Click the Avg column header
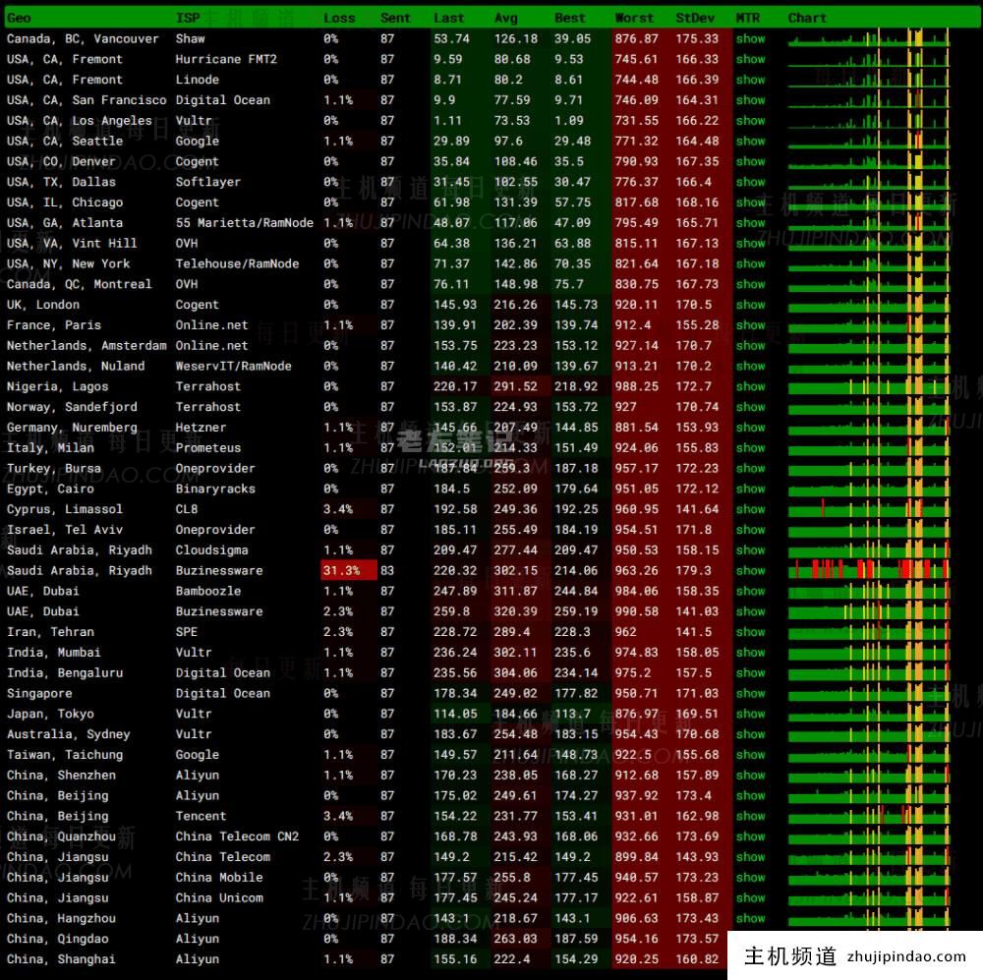The width and height of the screenshot is (983, 980). click(506, 18)
